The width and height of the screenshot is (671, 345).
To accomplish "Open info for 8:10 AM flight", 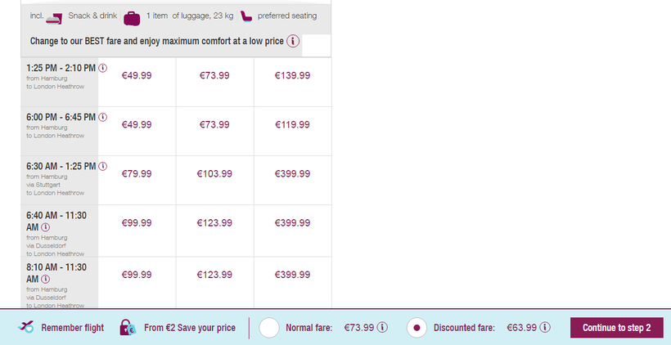I will click(46, 278).
